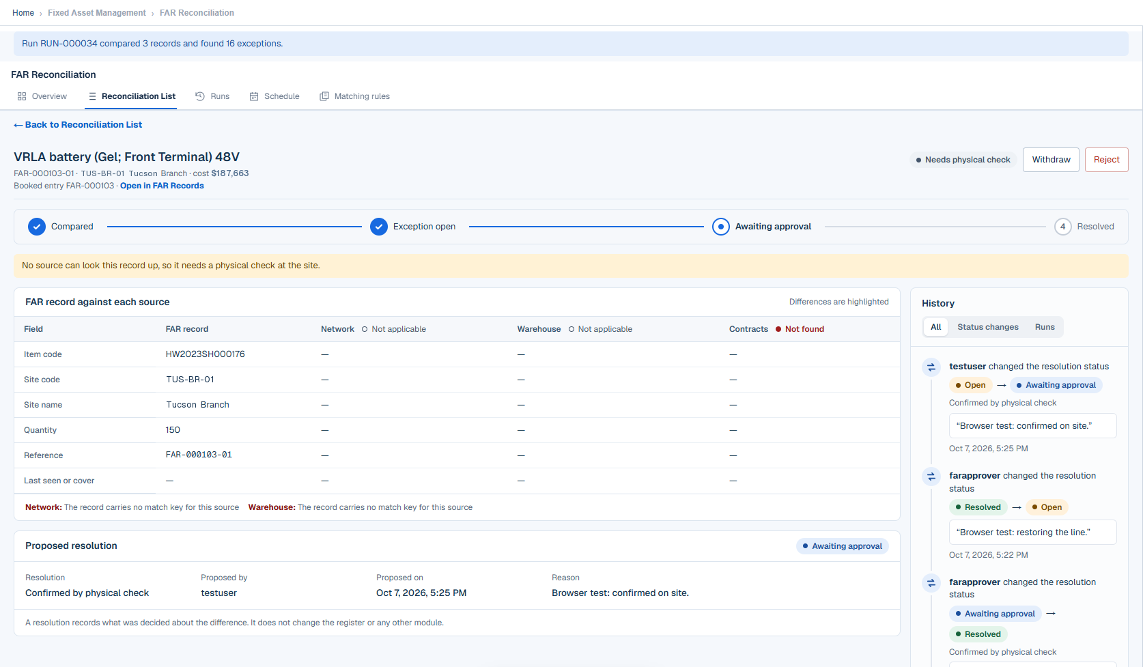Click the Resolved badge beside arrow to Open
The image size is (1143, 667).
tap(978, 507)
